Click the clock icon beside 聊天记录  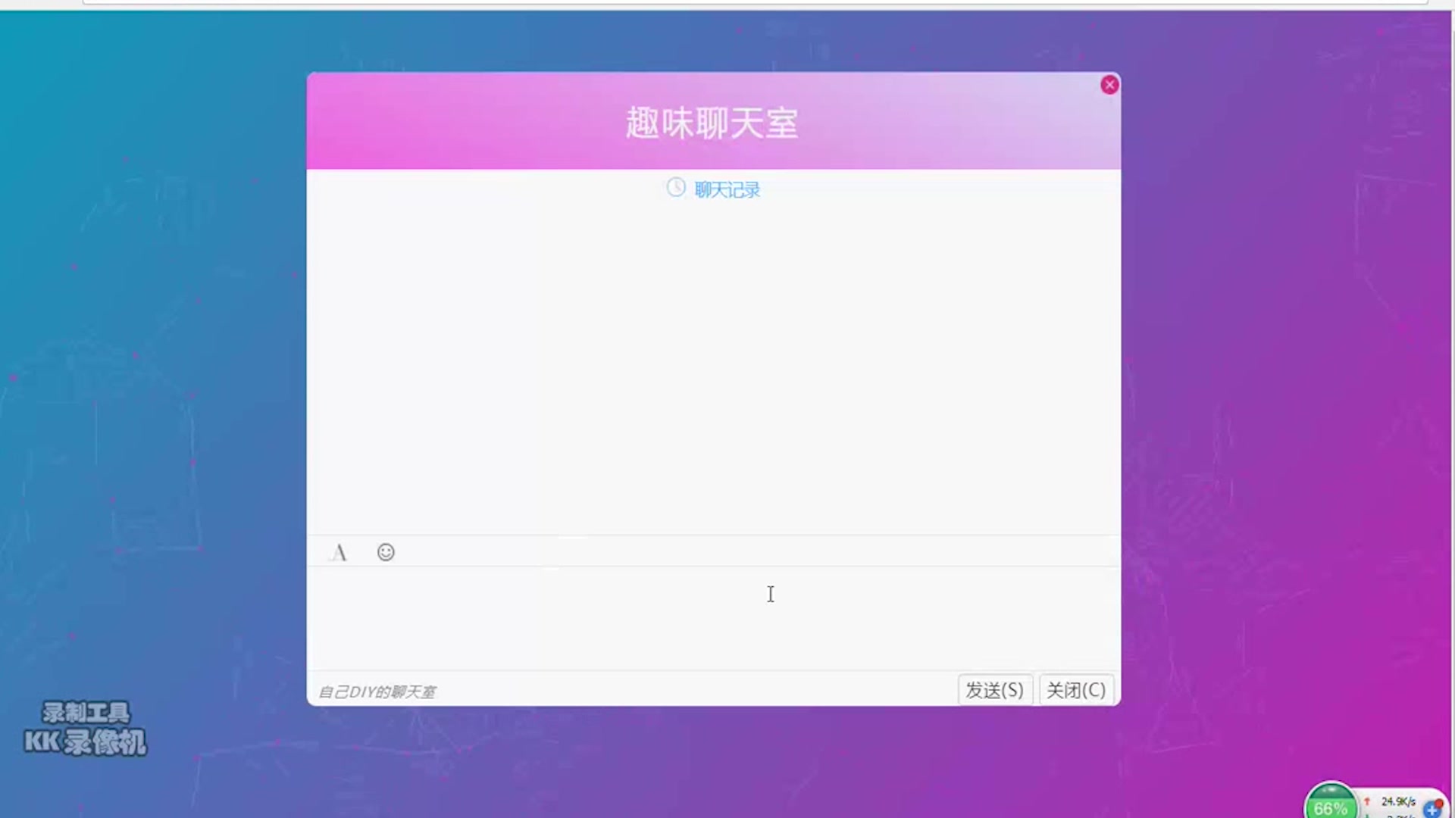(x=676, y=187)
